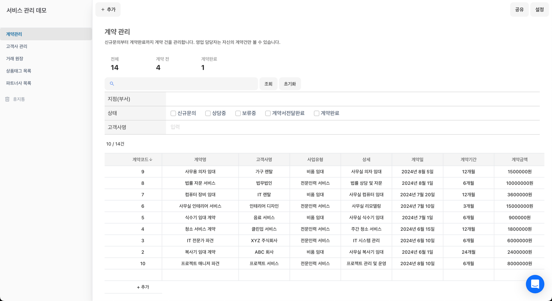Click the 계약금액 column header

[519, 160]
